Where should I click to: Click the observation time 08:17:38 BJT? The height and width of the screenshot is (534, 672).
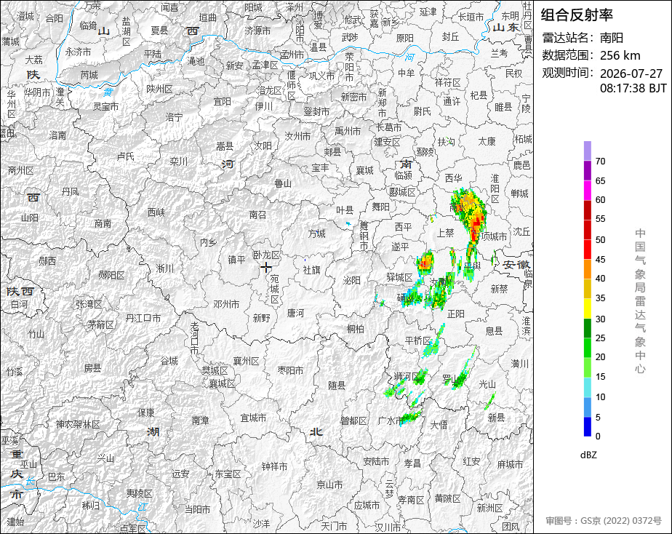pyautogui.click(x=633, y=88)
